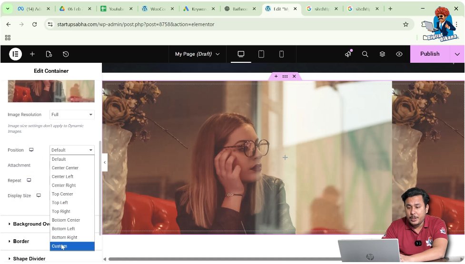465x264 pixels.
Task: Open the History clock icon
Action: pos(66,54)
